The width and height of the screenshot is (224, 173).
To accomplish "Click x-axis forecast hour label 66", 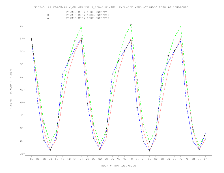I will (x=168, y=159).
